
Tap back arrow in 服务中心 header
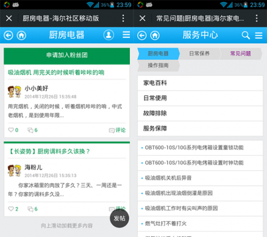click(x=142, y=35)
